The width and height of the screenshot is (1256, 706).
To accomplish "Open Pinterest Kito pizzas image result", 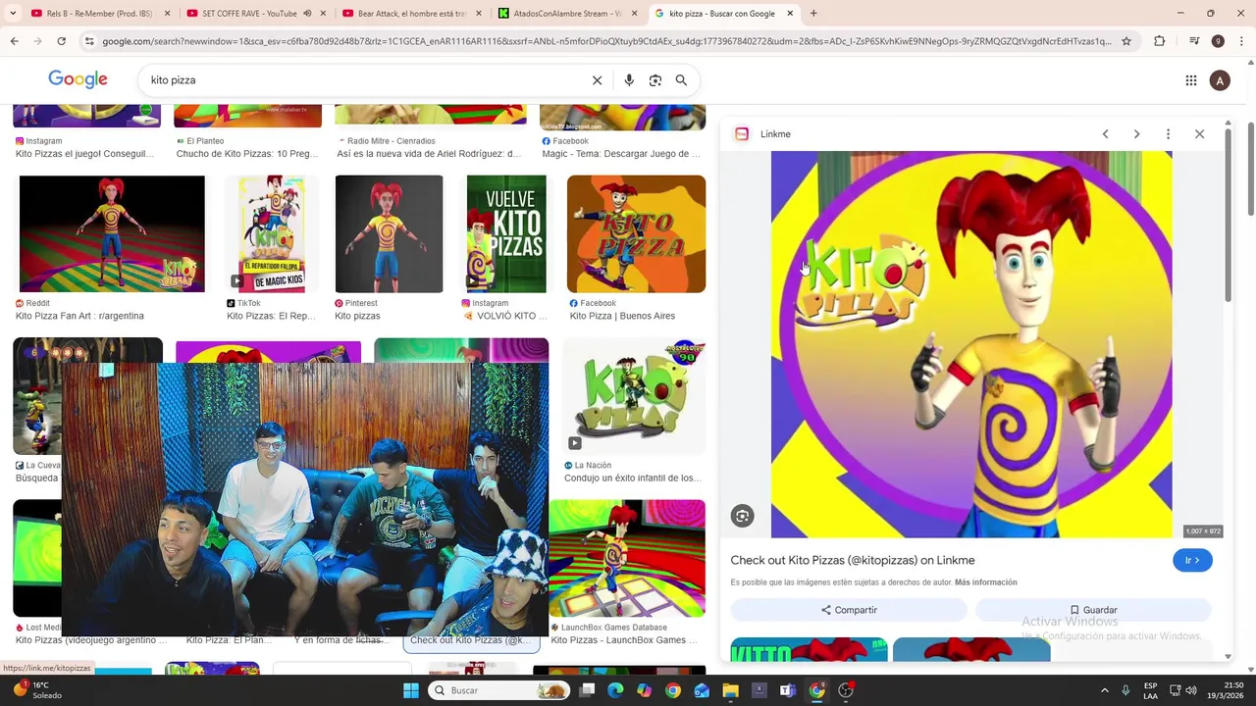I will click(389, 233).
